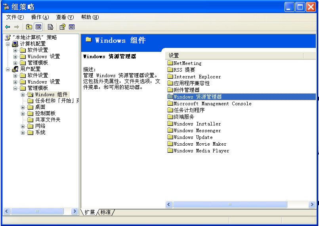Image resolution: width=319 pixels, height=226 pixels.
Task: Click the 附件管理器 folder icon
Action: click(x=170, y=89)
